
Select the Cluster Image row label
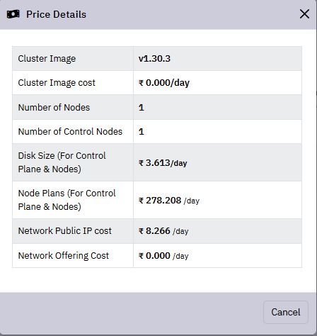47,59
